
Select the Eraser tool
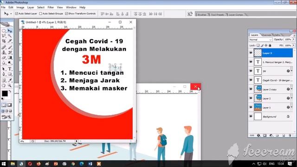tap(4, 58)
